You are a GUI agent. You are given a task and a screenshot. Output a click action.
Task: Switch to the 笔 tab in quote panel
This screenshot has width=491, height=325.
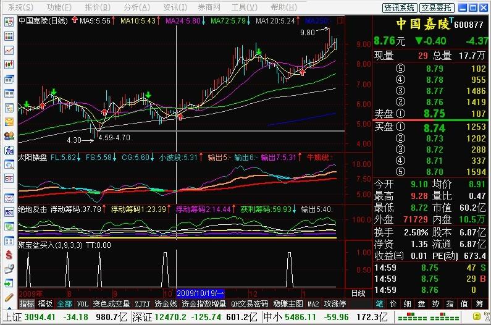380,304
